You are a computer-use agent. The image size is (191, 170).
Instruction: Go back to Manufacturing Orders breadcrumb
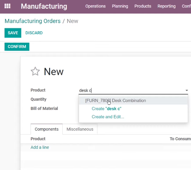coord(32,21)
